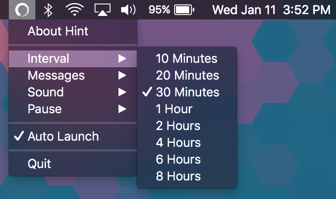Open the AirPlay display menu
The height and width of the screenshot is (199, 336).
pyautogui.click(x=103, y=10)
